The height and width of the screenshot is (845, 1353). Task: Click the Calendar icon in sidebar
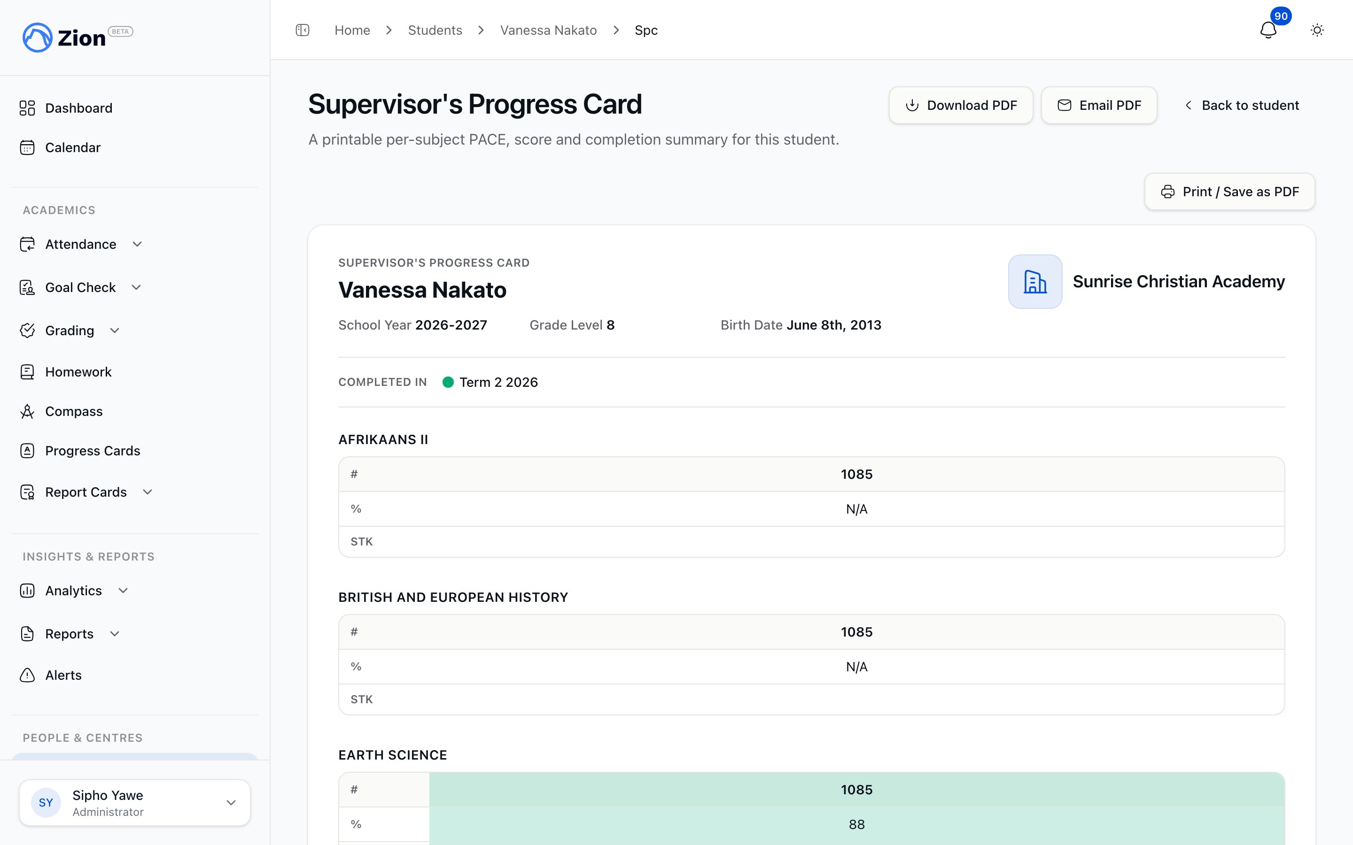pos(27,147)
